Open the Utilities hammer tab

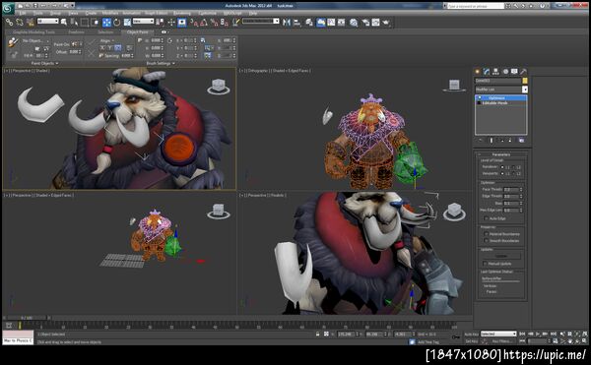523,72
